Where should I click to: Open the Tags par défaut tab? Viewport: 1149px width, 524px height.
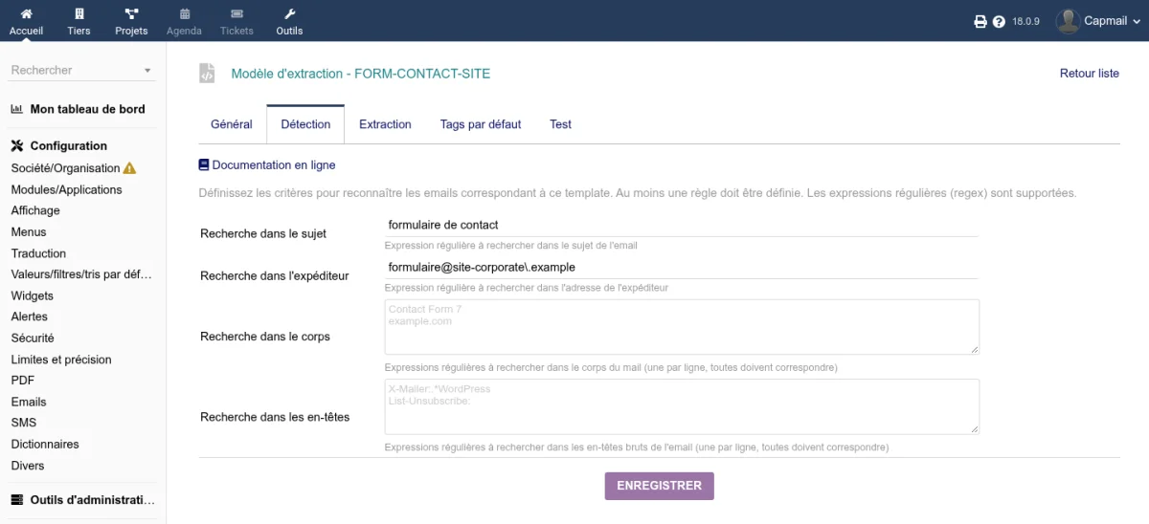(481, 124)
